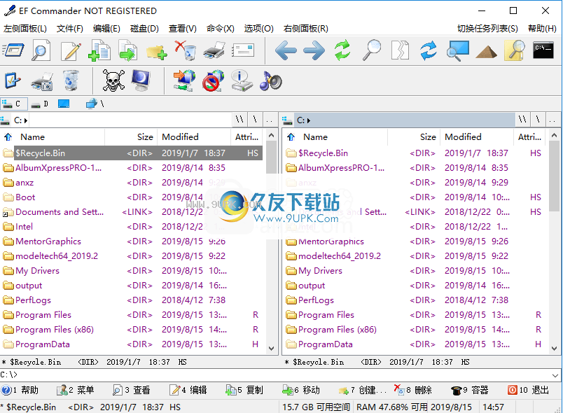
Task: Click the disk information icon
Action: (x=242, y=80)
